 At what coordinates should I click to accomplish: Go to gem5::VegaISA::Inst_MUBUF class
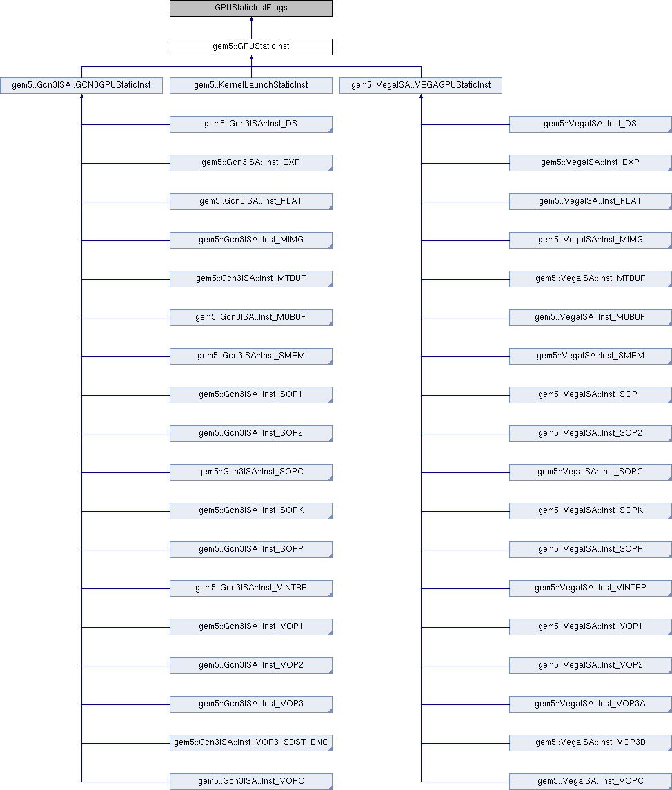coord(590,318)
